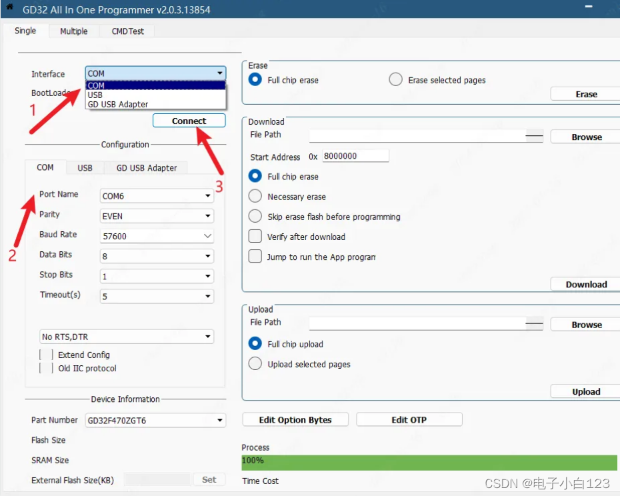Switch to the Single tab

25,31
